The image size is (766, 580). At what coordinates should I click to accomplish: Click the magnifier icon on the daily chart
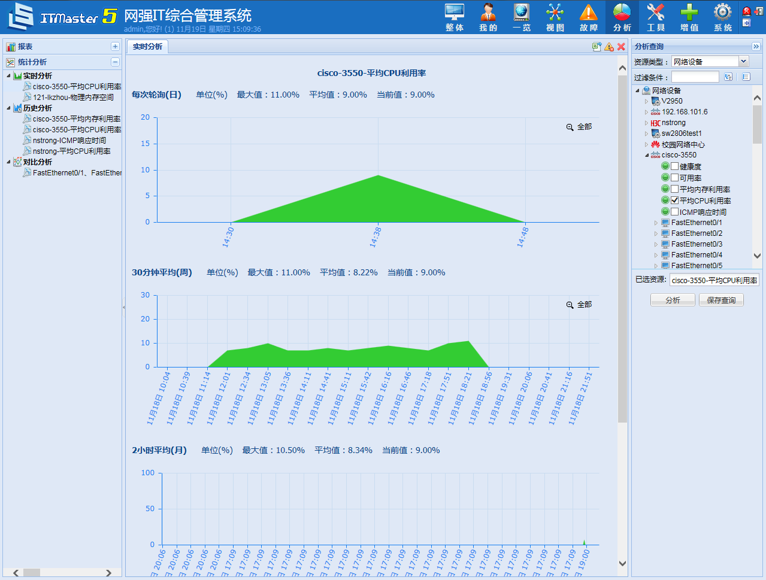pos(570,127)
